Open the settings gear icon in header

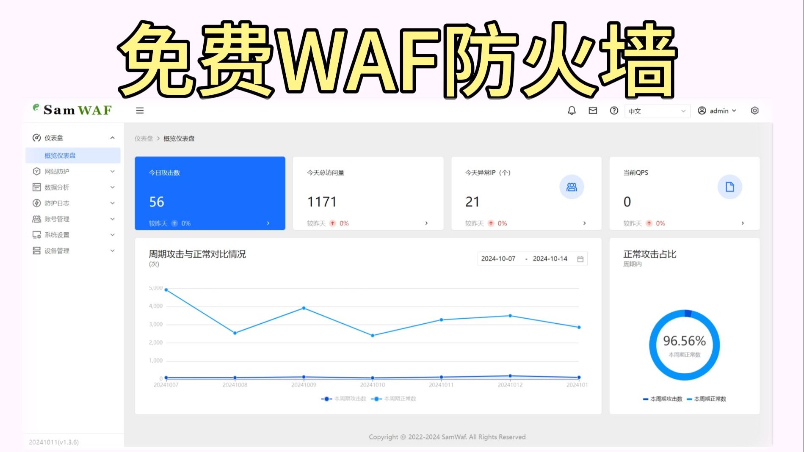[x=754, y=110]
